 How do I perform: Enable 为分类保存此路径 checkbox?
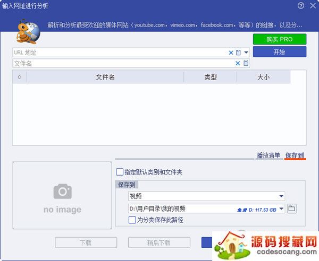[132, 220]
